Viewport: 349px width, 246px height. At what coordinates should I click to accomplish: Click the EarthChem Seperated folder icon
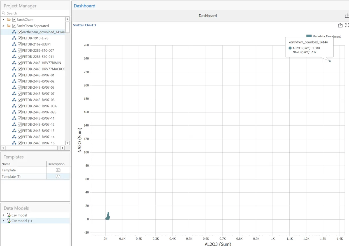point(9,26)
